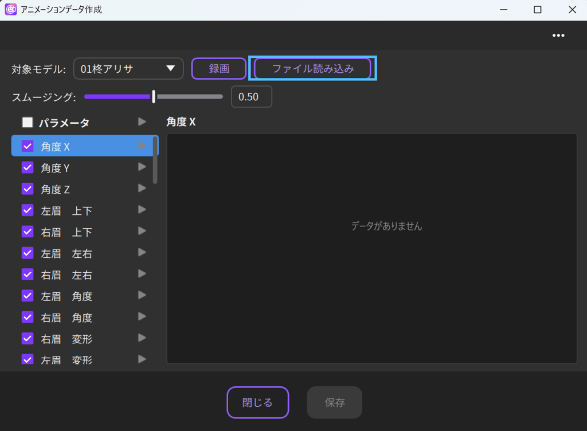
Task: Uncheck the 角度 X checkbox
Action: [28, 146]
